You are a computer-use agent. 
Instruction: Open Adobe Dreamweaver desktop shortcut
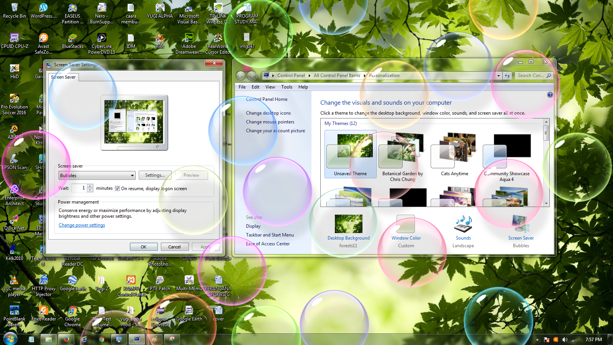[189, 43]
